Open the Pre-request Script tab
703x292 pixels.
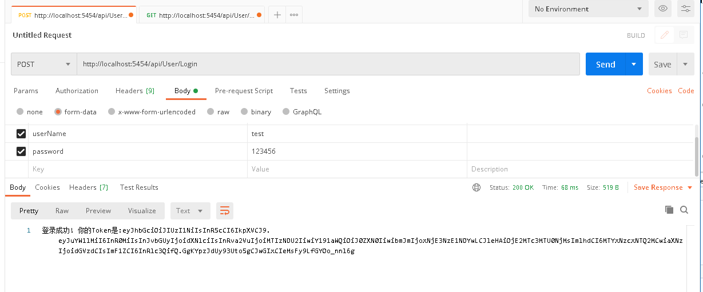pyautogui.click(x=244, y=91)
